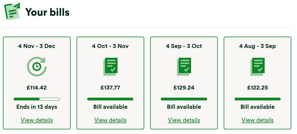Click the bill document icon for 4 Oct - 3 Nov

(x=110, y=66)
